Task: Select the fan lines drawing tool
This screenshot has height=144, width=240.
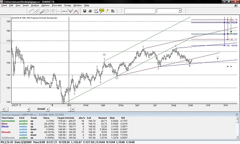Action: coord(42,11)
